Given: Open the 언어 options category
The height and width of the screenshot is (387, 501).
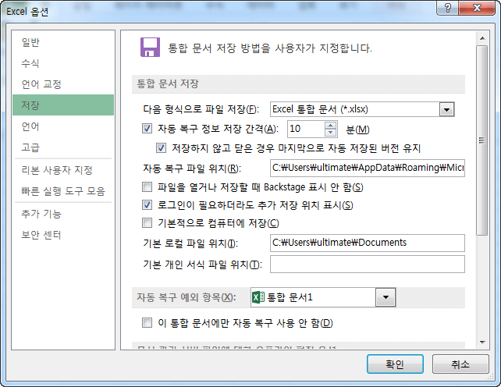Looking at the screenshot, I should point(63,126).
